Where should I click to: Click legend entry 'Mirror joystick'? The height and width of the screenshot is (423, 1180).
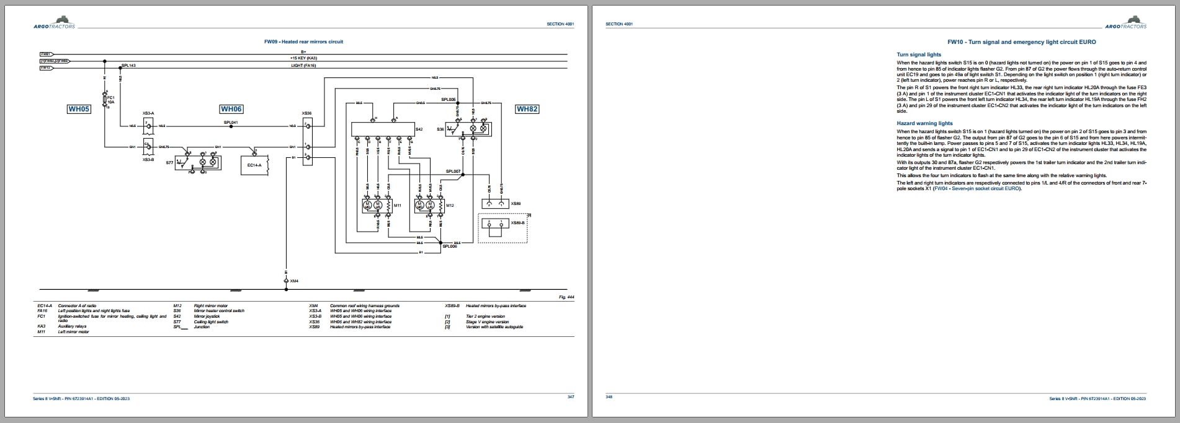(207, 316)
